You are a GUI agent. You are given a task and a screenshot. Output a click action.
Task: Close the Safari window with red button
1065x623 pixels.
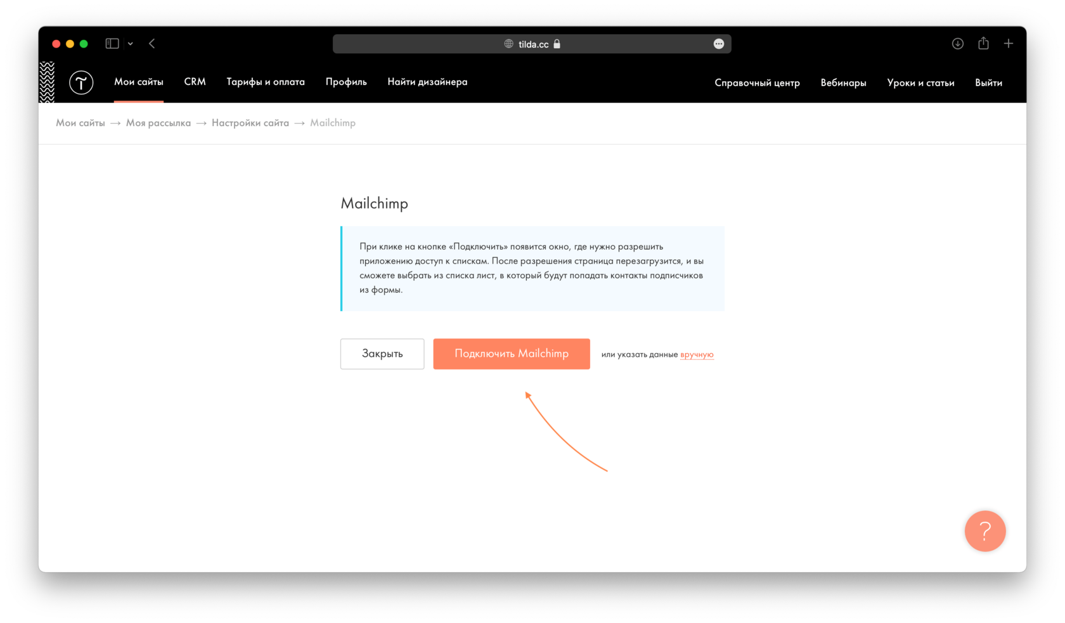[56, 44]
